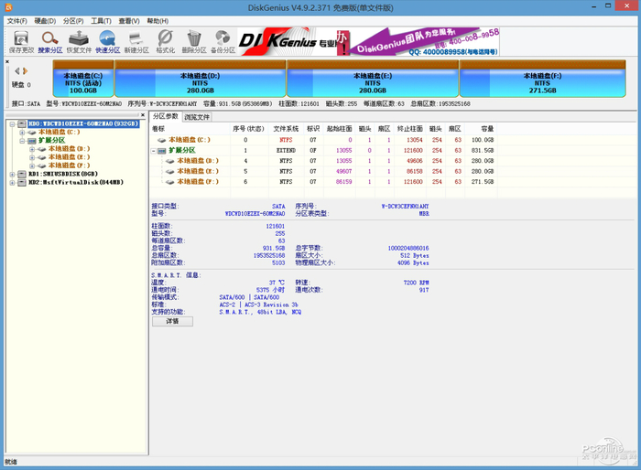
Task: Open the 恢复文件 recover files tool
Action: point(79,41)
